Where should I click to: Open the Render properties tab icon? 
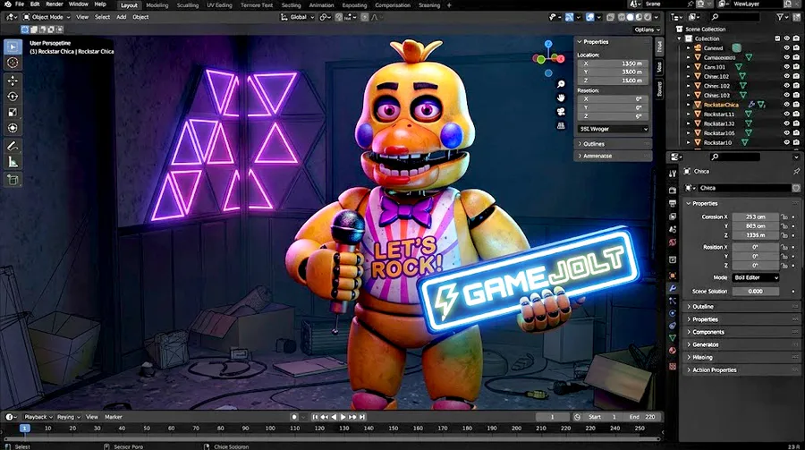click(x=673, y=191)
